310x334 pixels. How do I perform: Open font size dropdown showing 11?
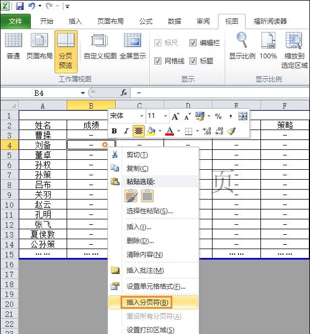[x=165, y=116]
